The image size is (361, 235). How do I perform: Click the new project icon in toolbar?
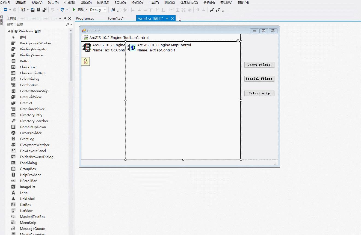click(x=23, y=10)
